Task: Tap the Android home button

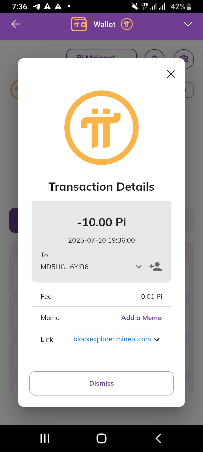Action: pos(101,438)
